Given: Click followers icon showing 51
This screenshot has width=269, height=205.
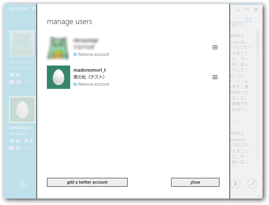Looking at the screenshot, I should pos(12,141).
